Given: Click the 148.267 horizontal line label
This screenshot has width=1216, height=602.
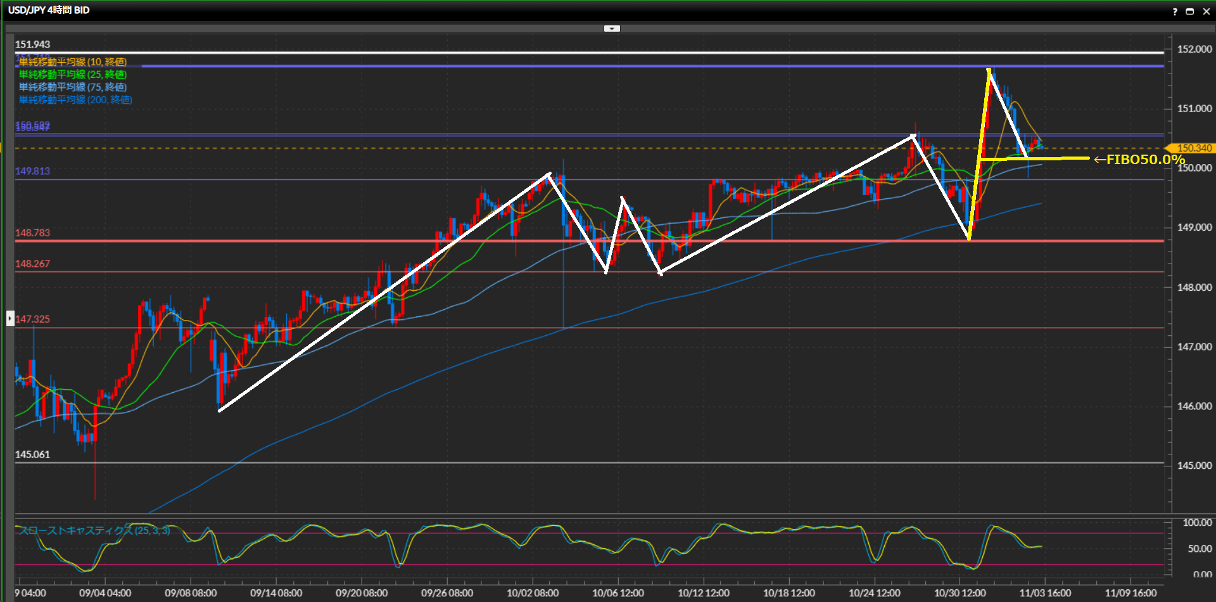Looking at the screenshot, I should 32,264.
